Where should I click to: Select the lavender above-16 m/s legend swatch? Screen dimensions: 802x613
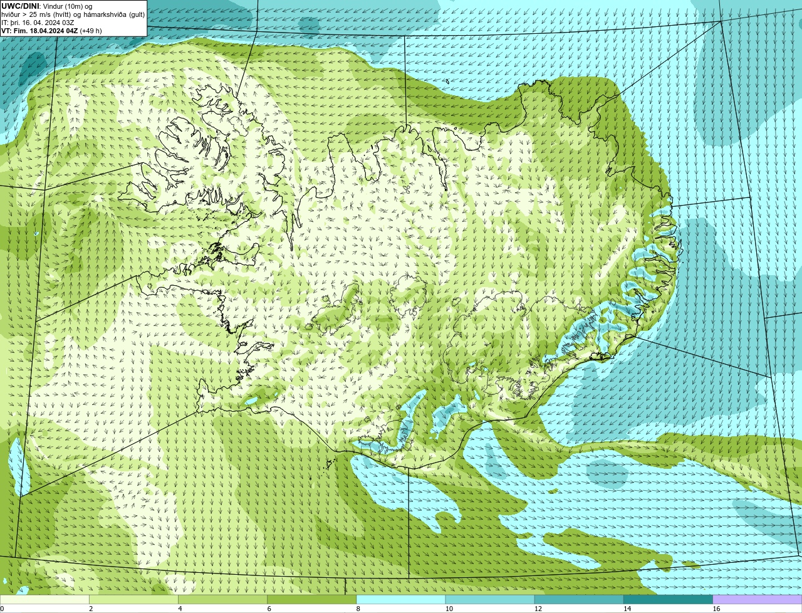pos(758,599)
